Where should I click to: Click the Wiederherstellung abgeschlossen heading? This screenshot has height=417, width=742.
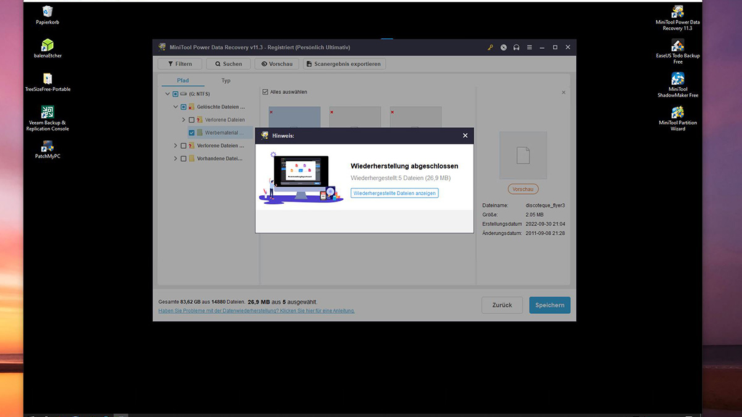(404, 166)
